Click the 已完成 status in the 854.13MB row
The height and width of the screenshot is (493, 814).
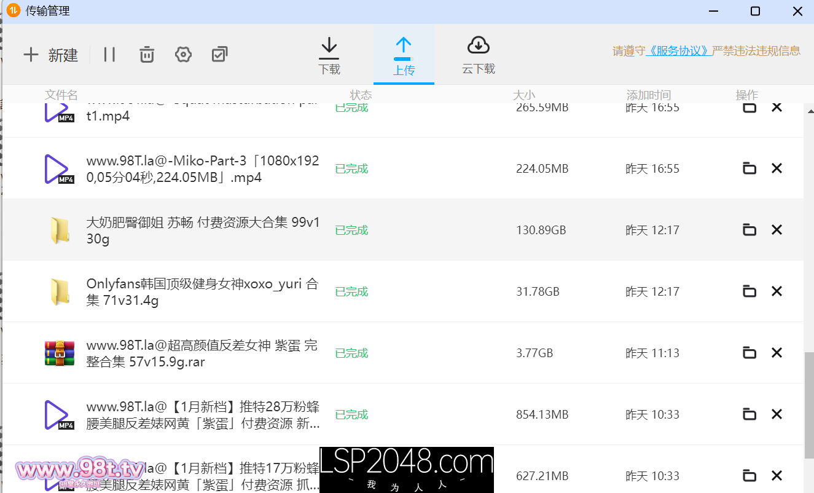351,414
